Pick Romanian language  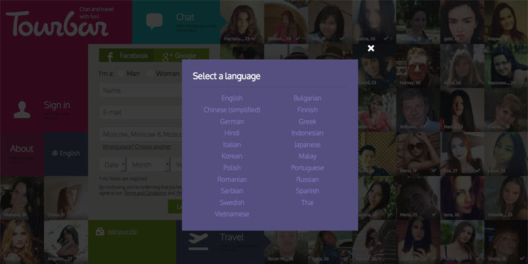(x=231, y=179)
